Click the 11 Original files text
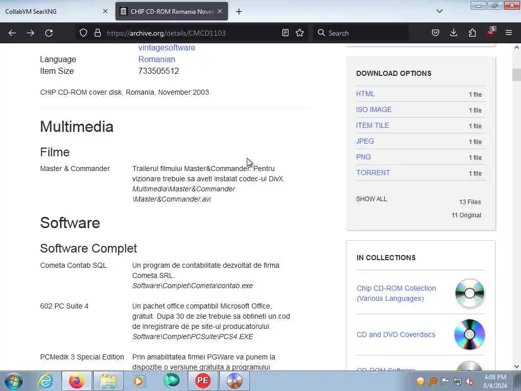This screenshot has height=391, width=521. [x=466, y=215]
